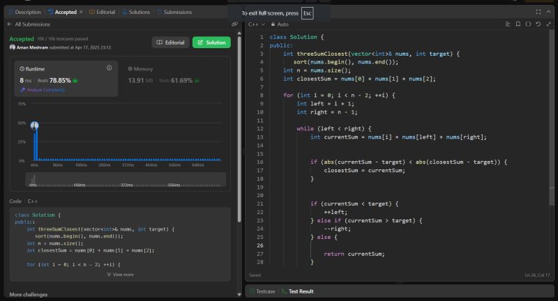
Task: Click 'sort(nums.begin(), nums.end());' in editor
Action: click(346, 62)
